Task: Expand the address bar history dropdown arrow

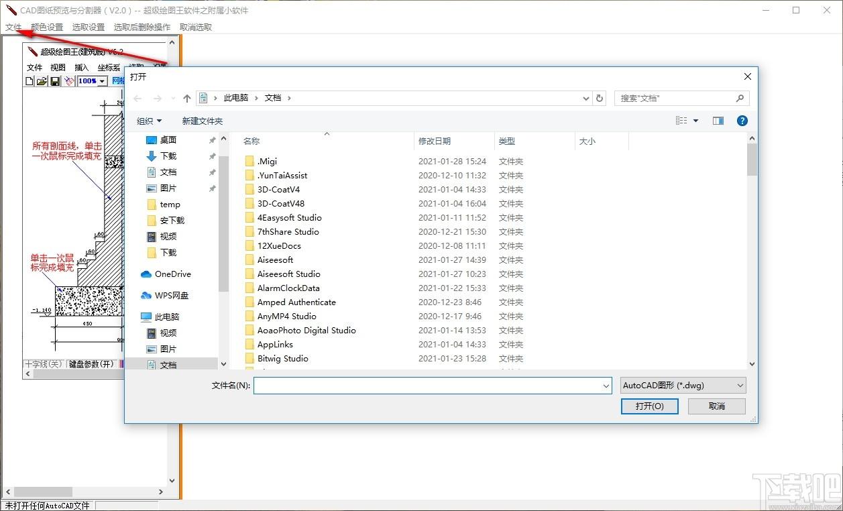Action: [x=587, y=98]
